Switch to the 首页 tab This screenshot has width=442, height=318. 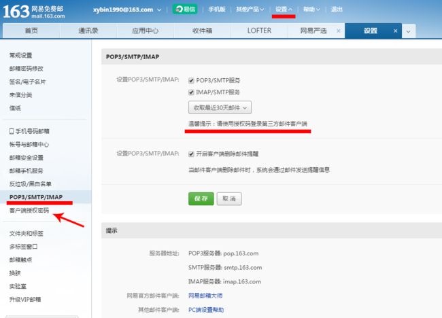31,31
